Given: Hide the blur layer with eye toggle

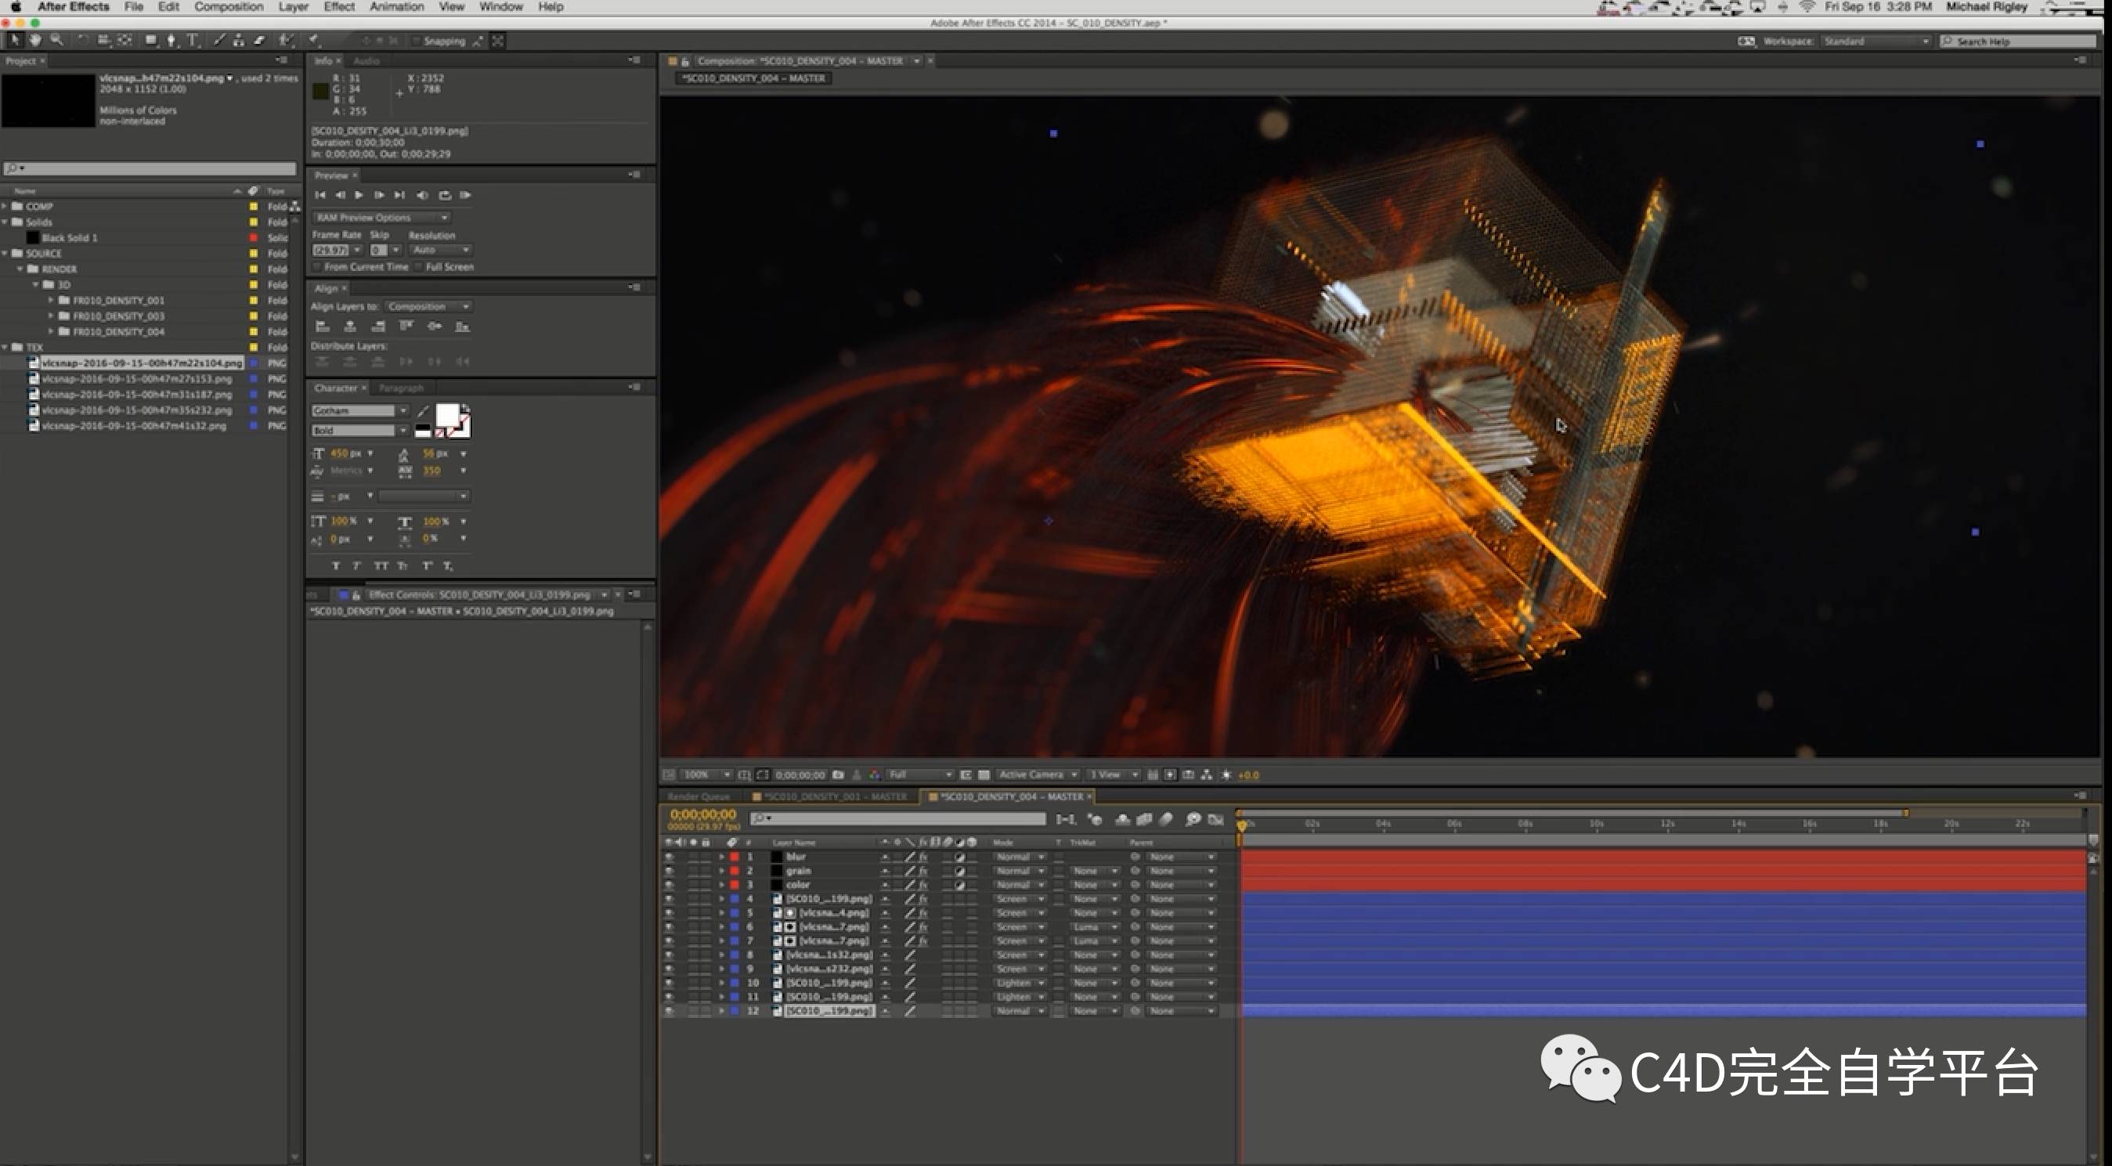Looking at the screenshot, I should (669, 857).
